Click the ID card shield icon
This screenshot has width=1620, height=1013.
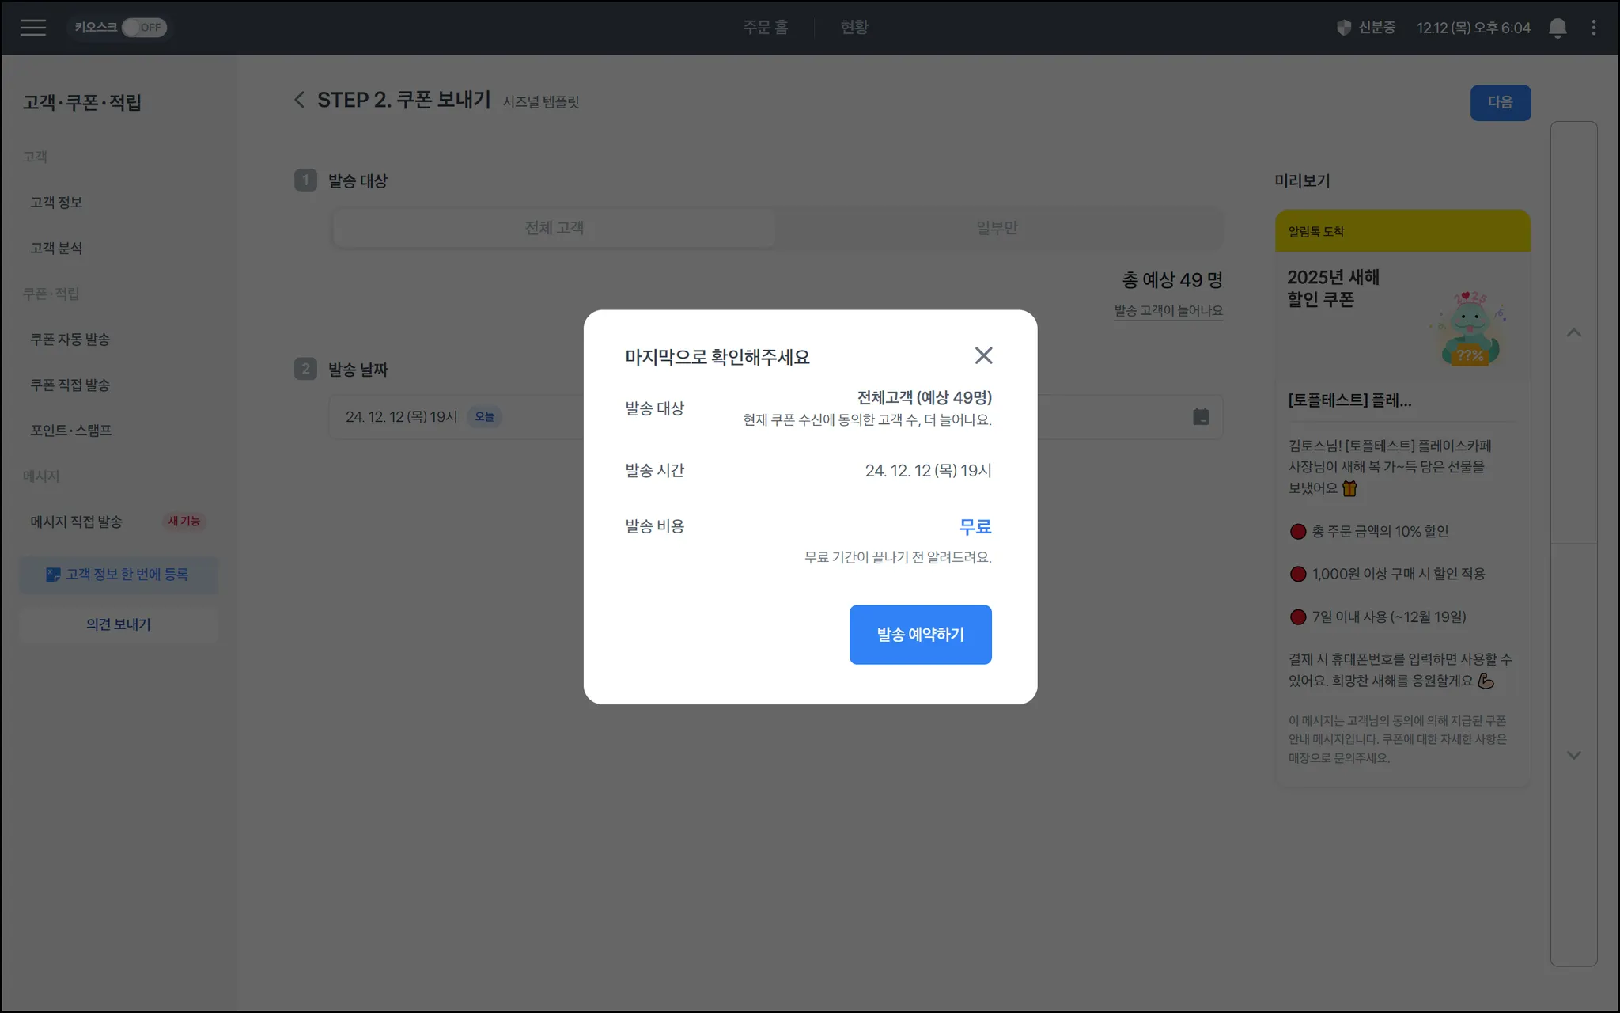tap(1343, 28)
